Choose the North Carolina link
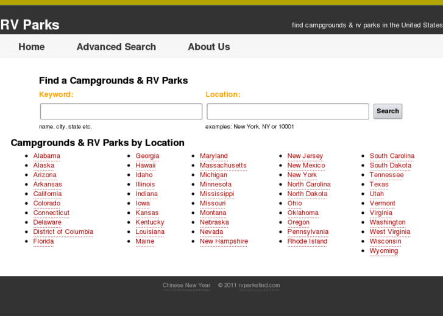Image resolution: width=443 pixels, height=332 pixels. click(309, 185)
